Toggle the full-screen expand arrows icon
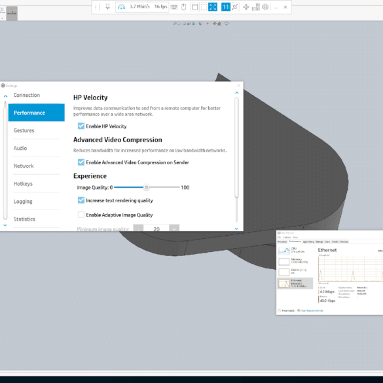The width and height of the screenshot is (383, 383). (213, 7)
